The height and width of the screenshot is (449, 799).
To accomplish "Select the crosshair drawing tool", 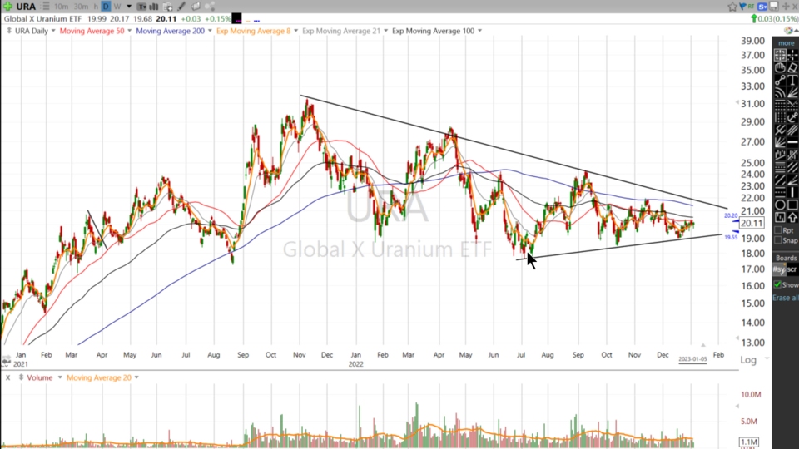I will pyautogui.click(x=792, y=55).
